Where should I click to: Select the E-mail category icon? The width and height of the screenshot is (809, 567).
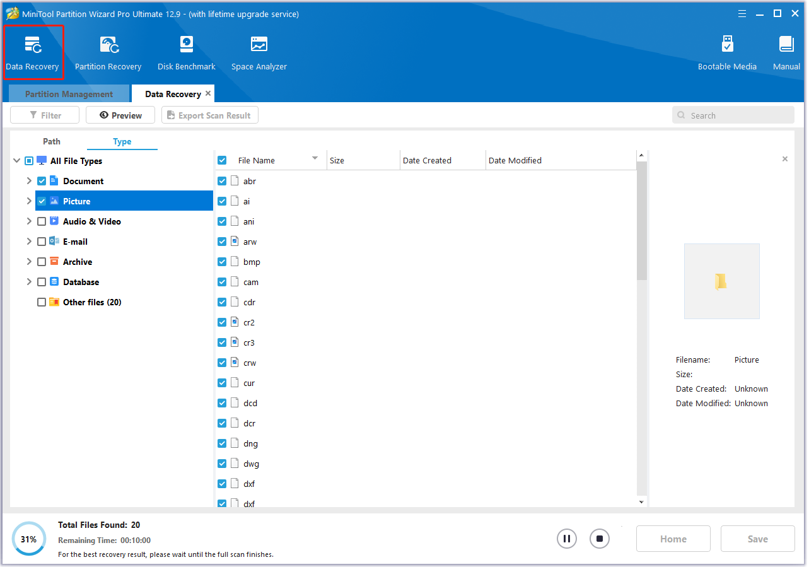54,241
